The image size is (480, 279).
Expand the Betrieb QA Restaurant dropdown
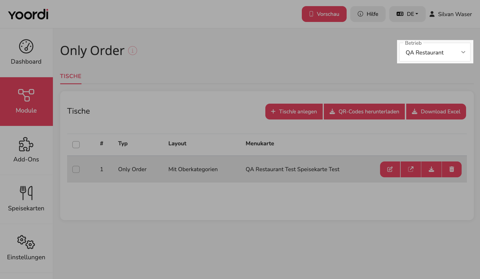435,52
